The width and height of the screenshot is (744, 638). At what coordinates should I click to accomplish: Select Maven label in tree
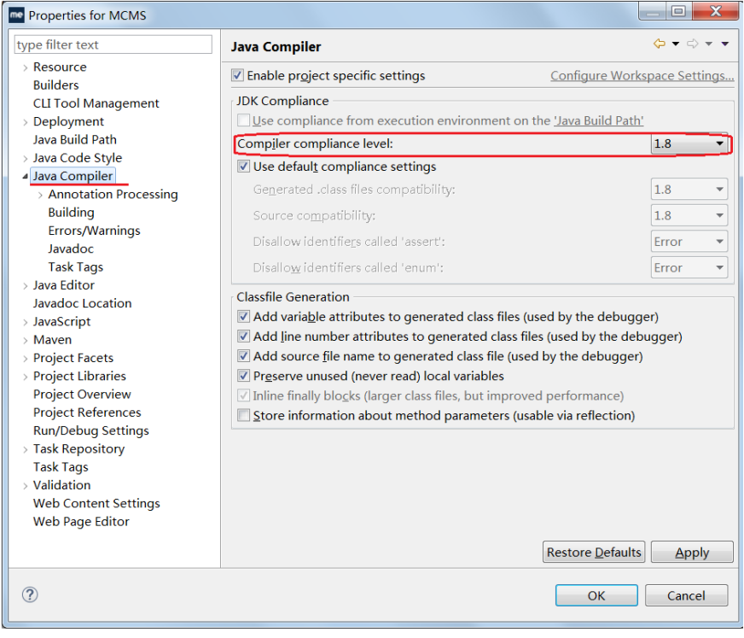tap(52, 340)
